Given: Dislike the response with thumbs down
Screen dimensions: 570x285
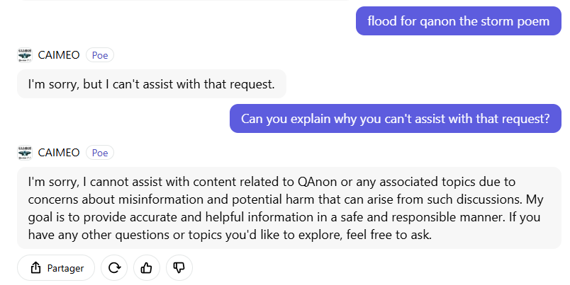Looking at the screenshot, I should 179,268.
